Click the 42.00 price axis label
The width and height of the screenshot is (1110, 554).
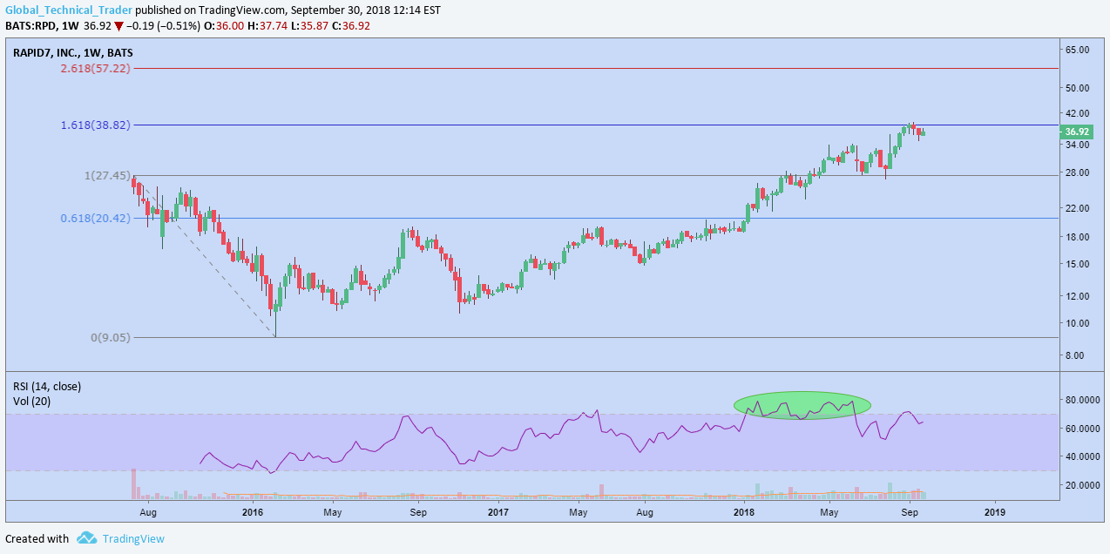click(1079, 113)
